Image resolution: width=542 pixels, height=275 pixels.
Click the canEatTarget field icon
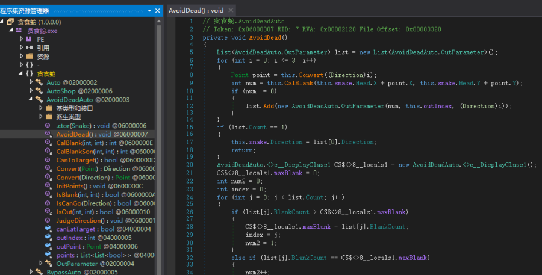pos(49,229)
